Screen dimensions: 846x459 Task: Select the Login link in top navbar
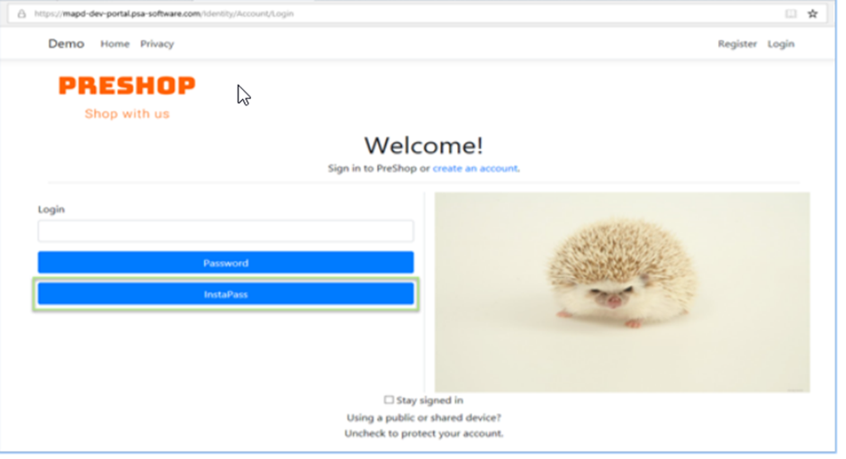tap(780, 44)
